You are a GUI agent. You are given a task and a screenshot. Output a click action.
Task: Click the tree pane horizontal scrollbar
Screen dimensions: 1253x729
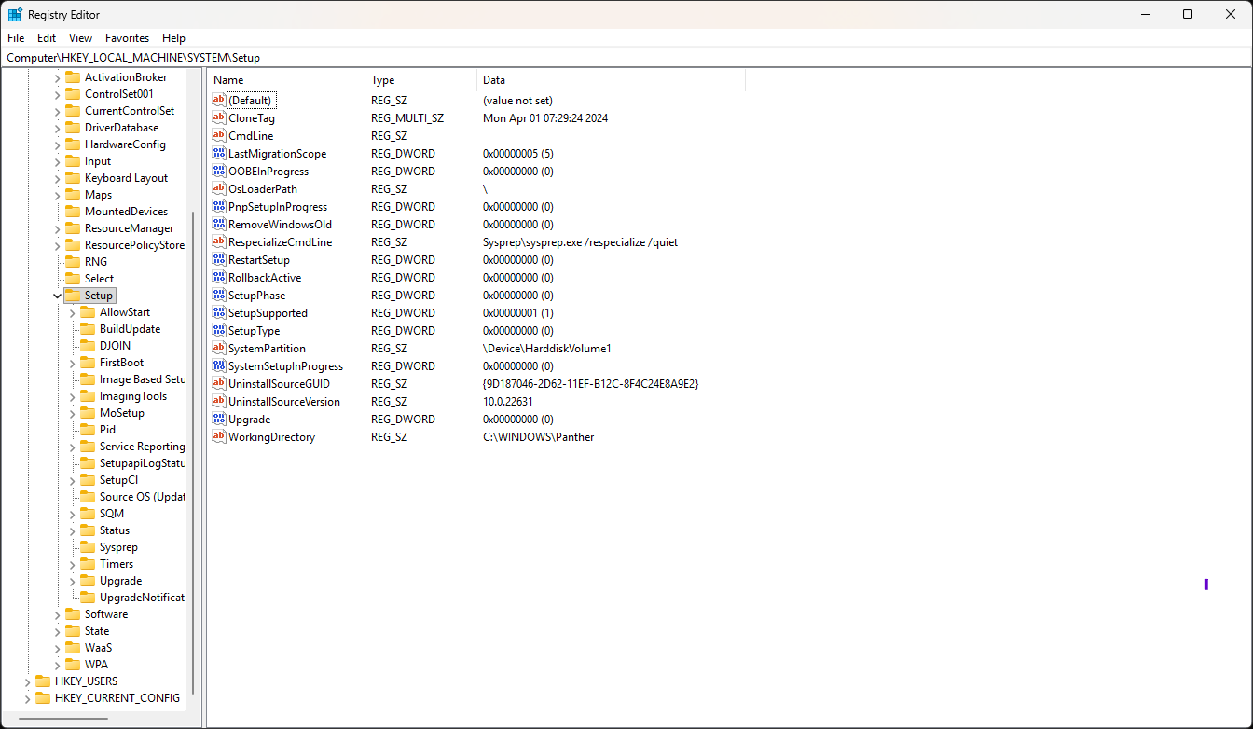coord(63,721)
